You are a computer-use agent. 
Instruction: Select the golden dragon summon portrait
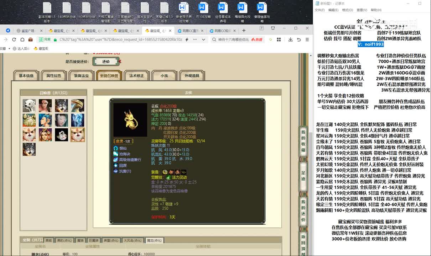pyautogui.click(x=78, y=106)
